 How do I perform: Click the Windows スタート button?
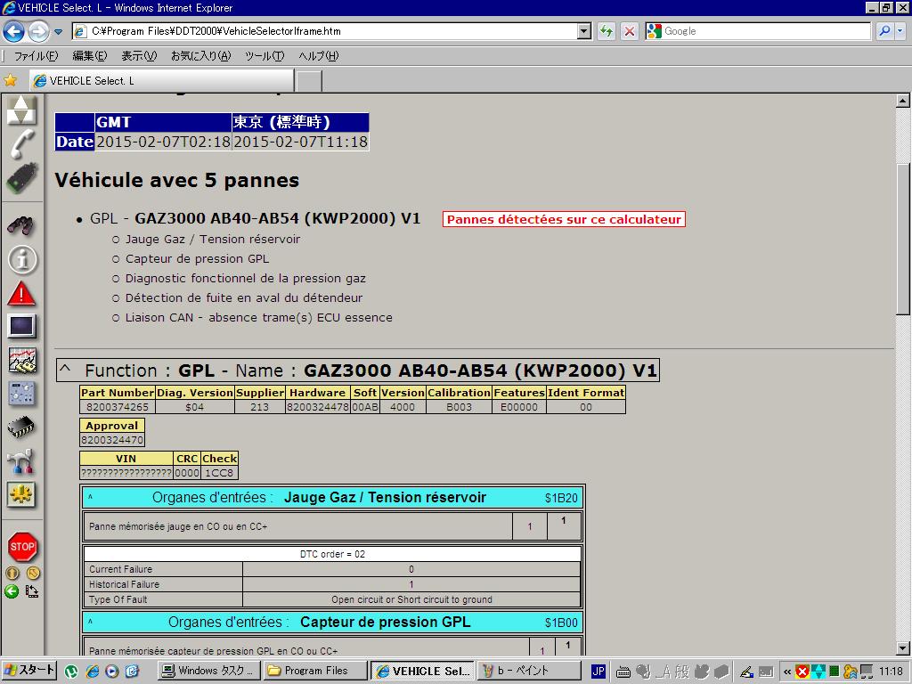click(x=29, y=671)
